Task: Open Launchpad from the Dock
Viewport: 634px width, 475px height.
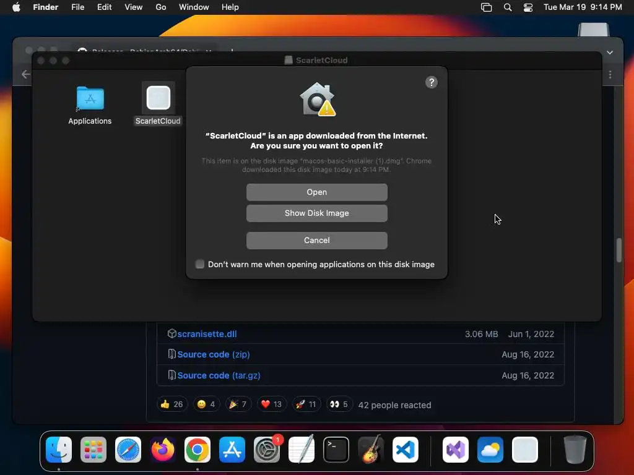Action: pos(93,450)
